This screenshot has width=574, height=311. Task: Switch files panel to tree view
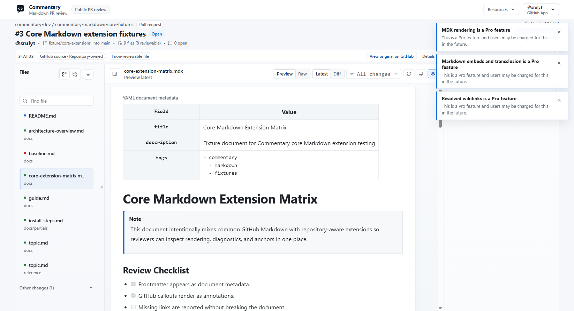(x=75, y=74)
